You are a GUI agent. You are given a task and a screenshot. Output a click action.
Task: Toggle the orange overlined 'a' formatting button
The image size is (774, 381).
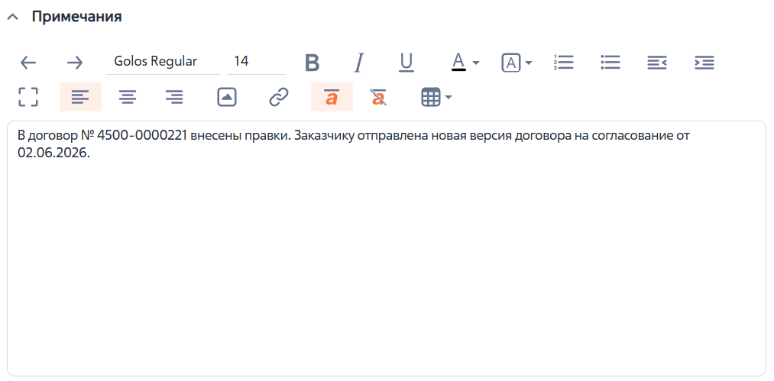point(332,97)
